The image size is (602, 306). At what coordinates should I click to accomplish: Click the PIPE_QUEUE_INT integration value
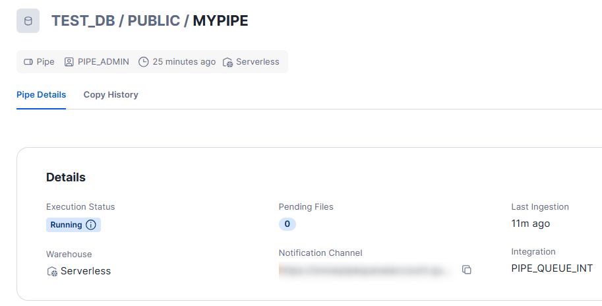[x=552, y=268]
